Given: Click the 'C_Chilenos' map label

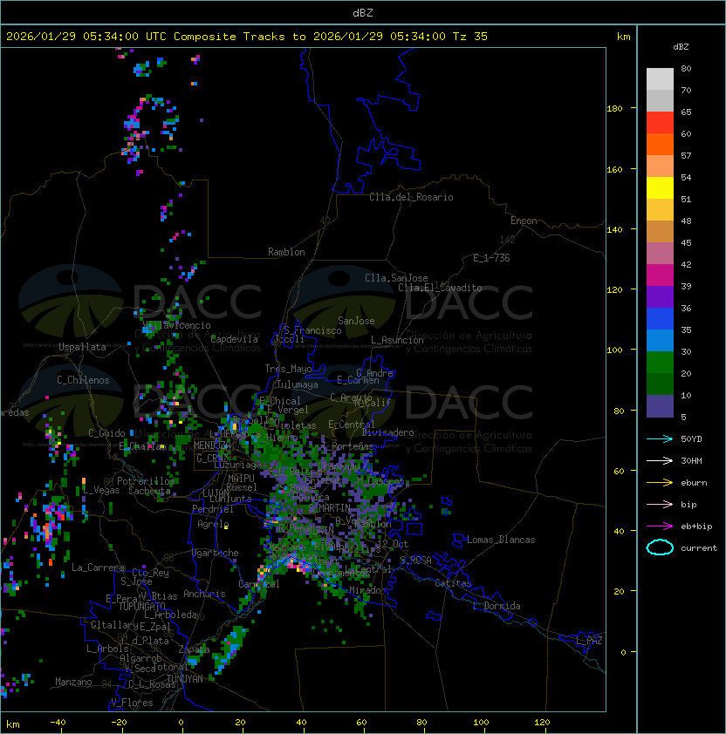Looking at the screenshot, I should (83, 380).
